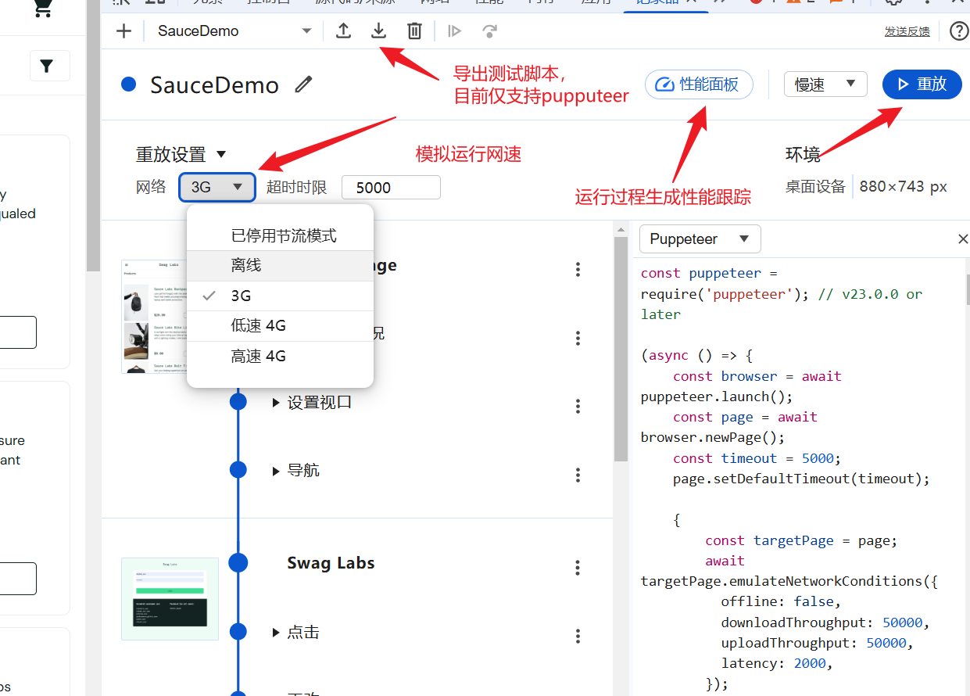Image resolution: width=970 pixels, height=696 pixels.
Task: Click the Swag Labs login page thumbnail
Action: tap(170, 599)
